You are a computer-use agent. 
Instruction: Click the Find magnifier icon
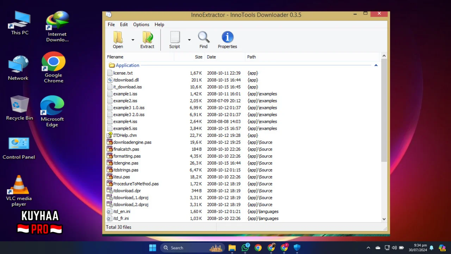click(204, 37)
